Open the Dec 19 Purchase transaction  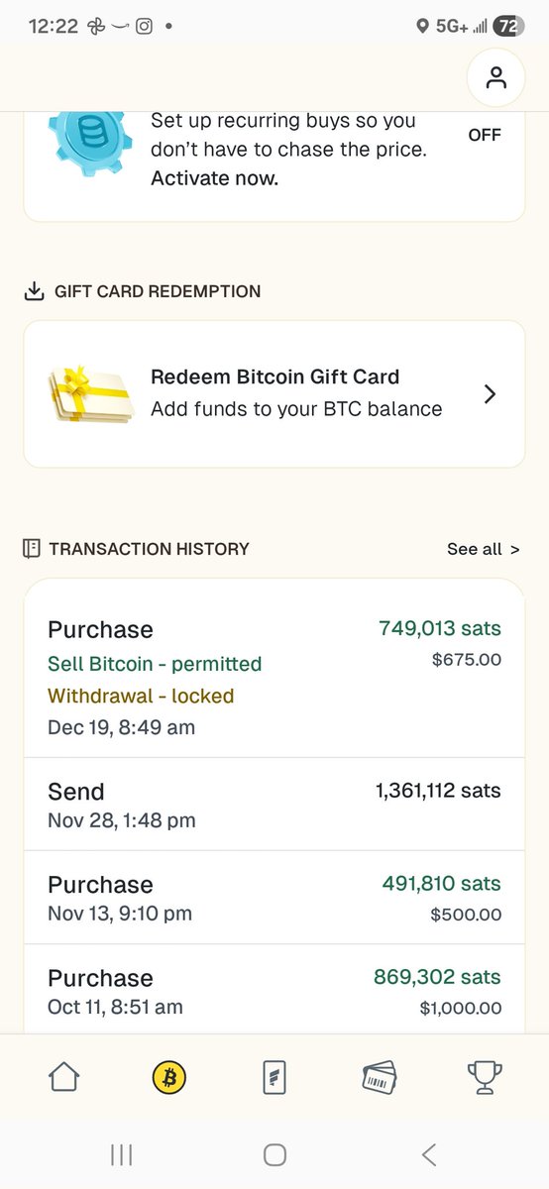pos(274,678)
